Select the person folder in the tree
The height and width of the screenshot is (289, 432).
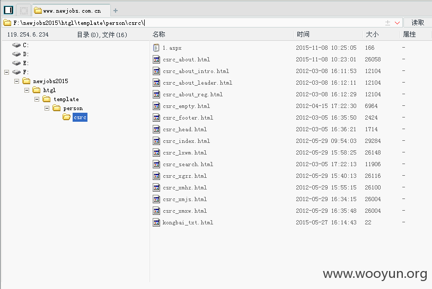pyautogui.click(x=73, y=108)
